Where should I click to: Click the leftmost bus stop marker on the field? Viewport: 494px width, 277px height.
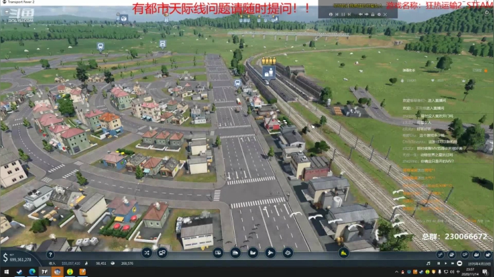100,47
